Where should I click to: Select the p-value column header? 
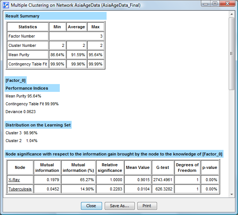click(x=211, y=168)
